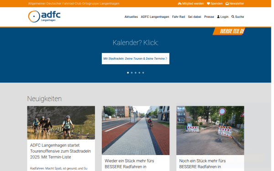This screenshot has width=274, height=171.
Task: Click the ADFC Langenhagen logo
Action: tap(44, 16)
